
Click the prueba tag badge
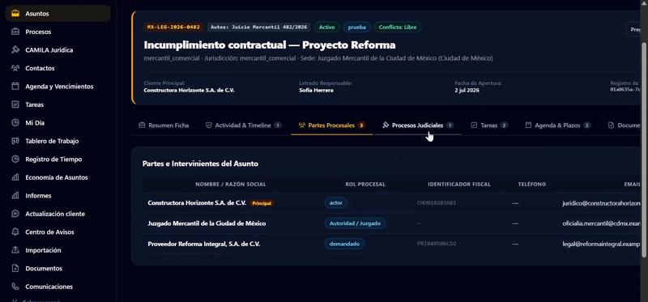coord(356,27)
